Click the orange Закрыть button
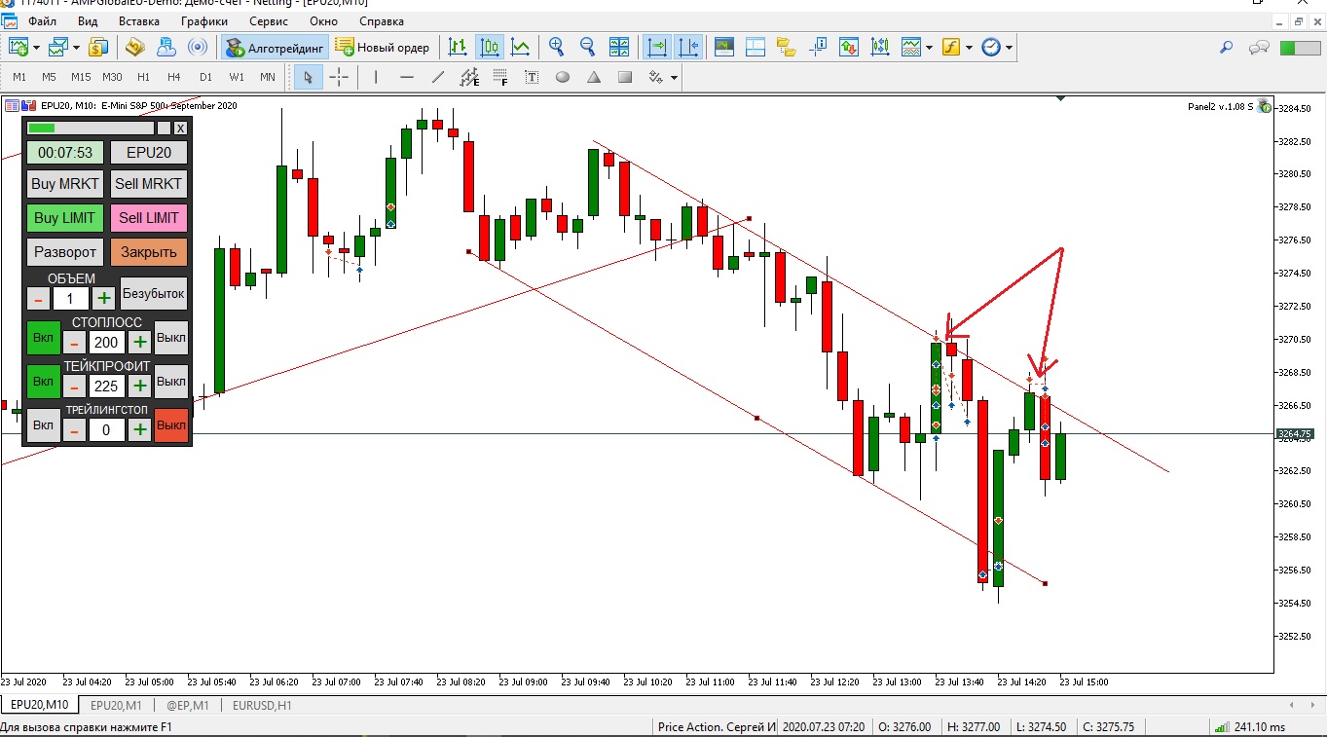Screen dimensions: 1327x737 (149, 252)
